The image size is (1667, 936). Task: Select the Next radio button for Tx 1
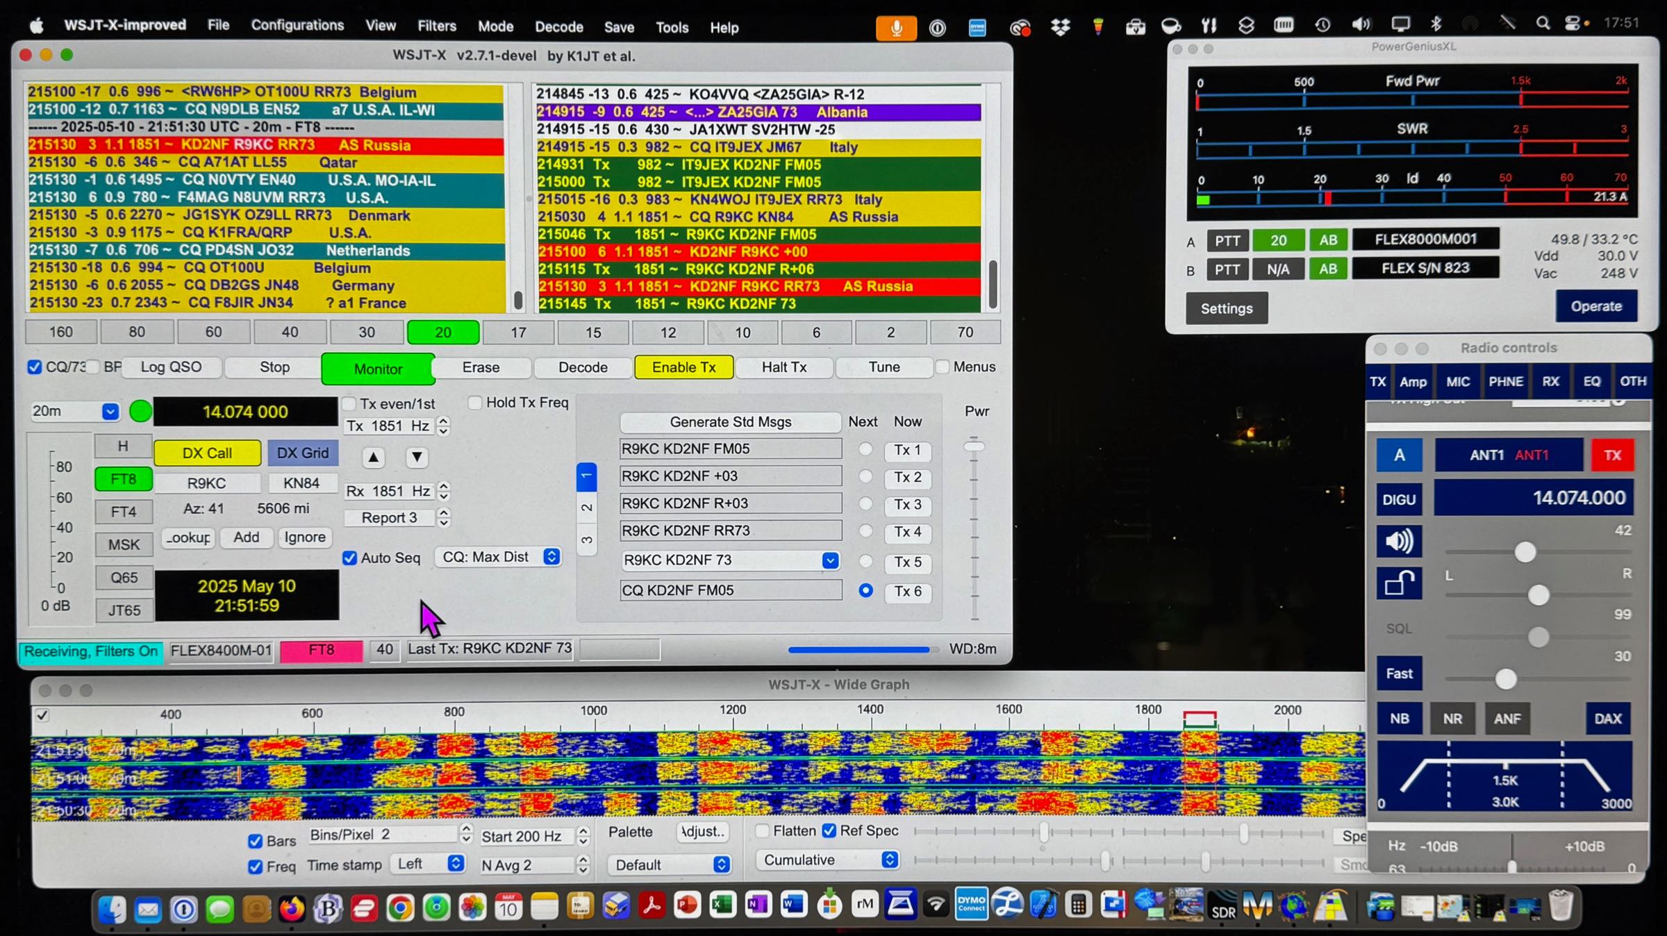point(865,449)
